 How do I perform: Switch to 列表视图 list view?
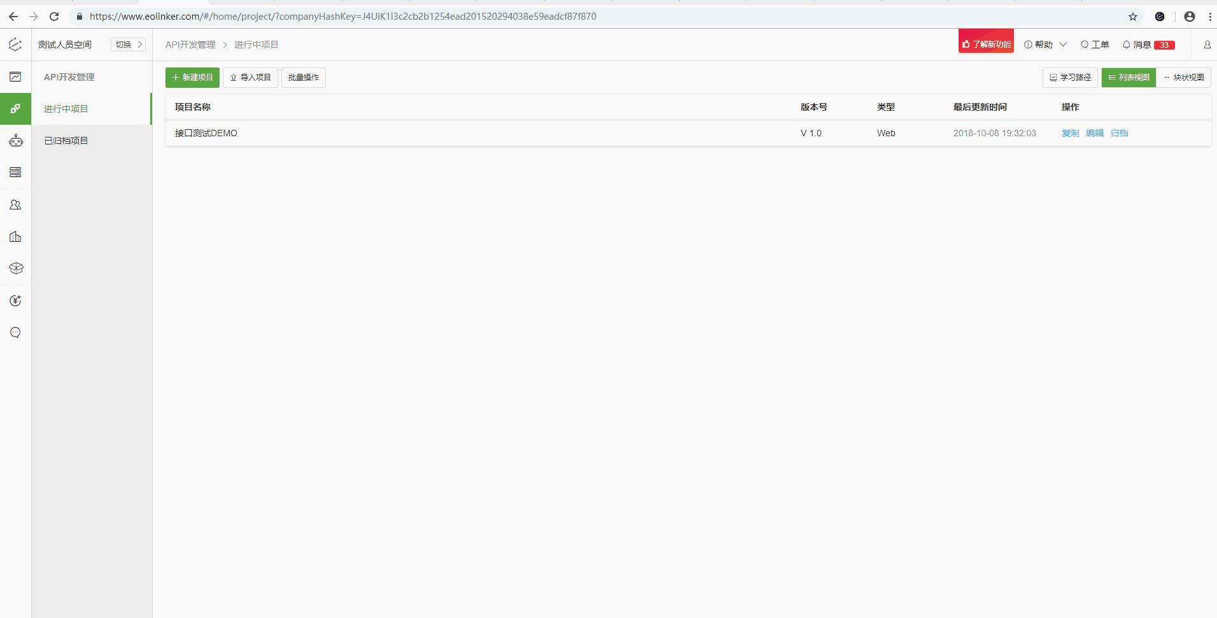1129,78
